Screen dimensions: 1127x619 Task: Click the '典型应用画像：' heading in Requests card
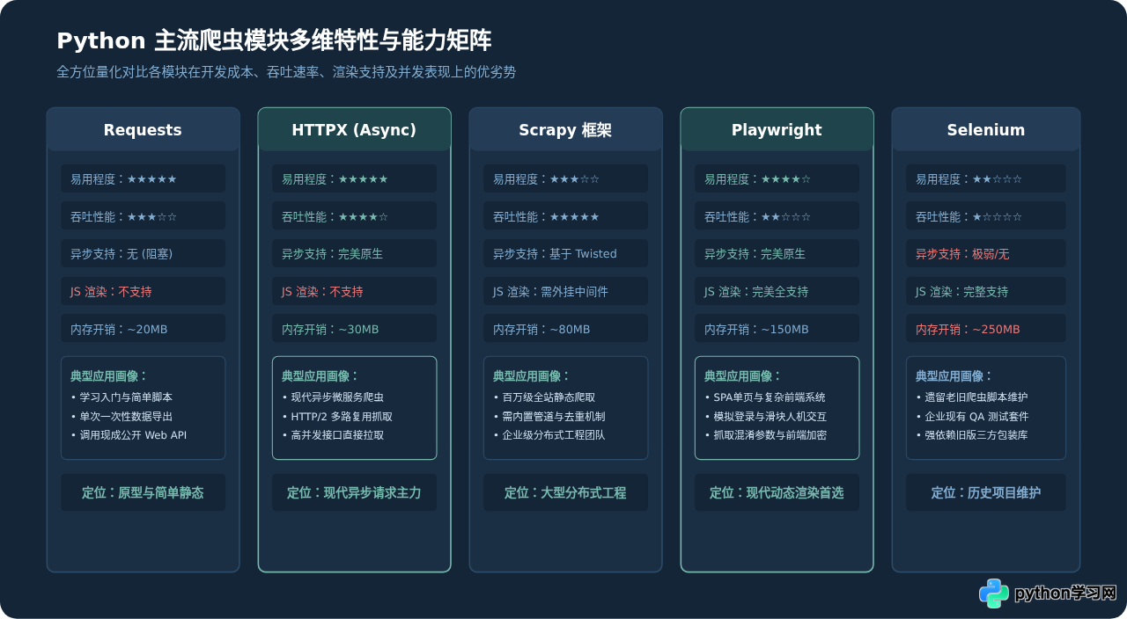coord(109,376)
